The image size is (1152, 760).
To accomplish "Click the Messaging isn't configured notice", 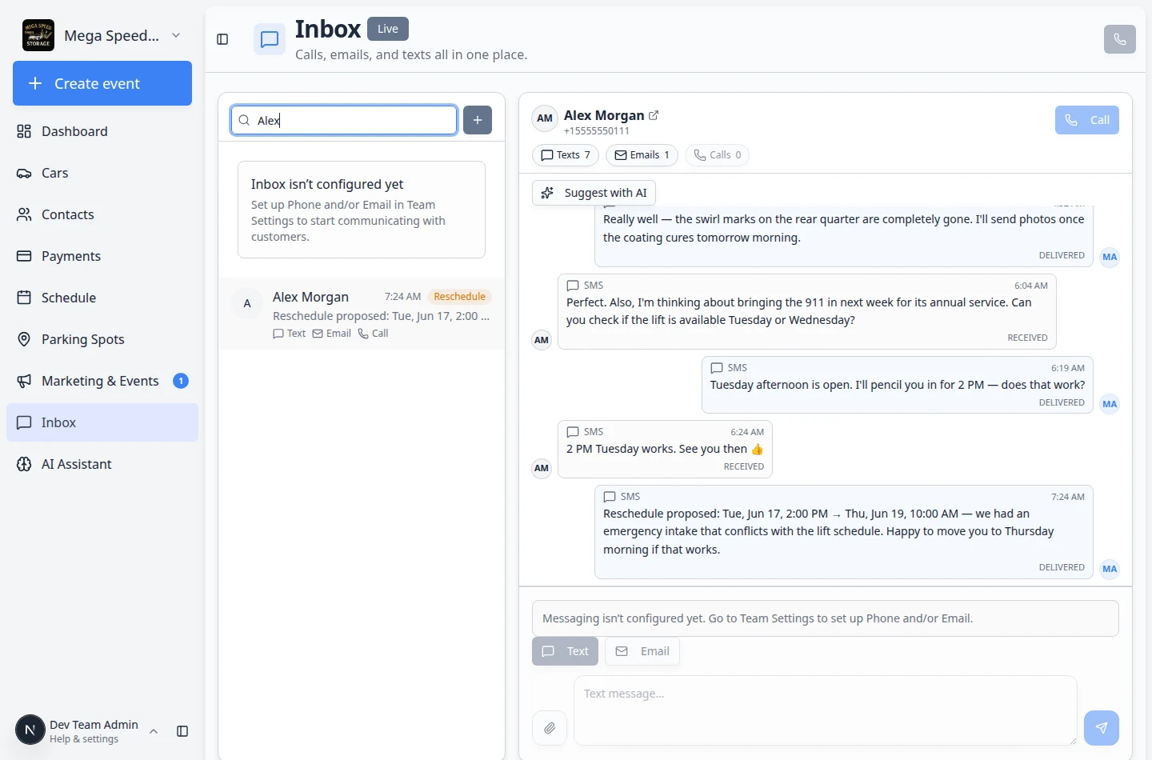I will 826,618.
